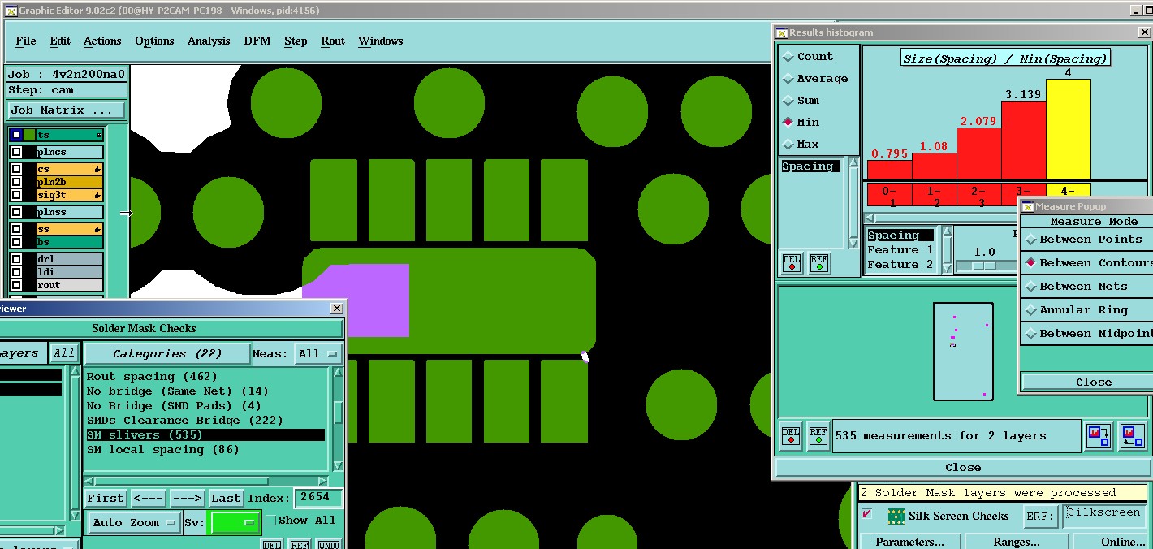Click the 0-1 histogram range bin
Screen dimensions: 1153x549
(x=889, y=196)
